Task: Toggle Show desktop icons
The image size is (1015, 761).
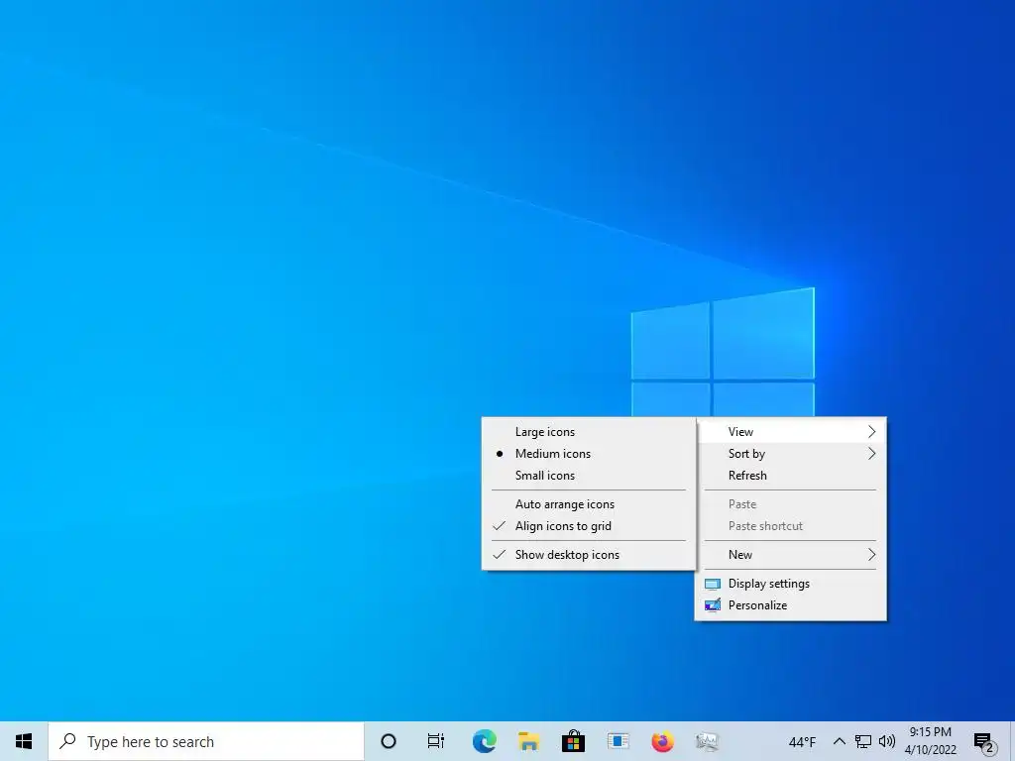Action: click(589, 555)
